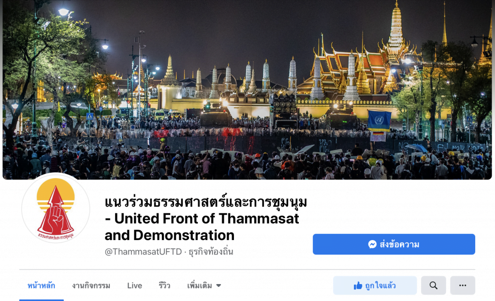Click the UN flag in cover photo

[379, 120]
